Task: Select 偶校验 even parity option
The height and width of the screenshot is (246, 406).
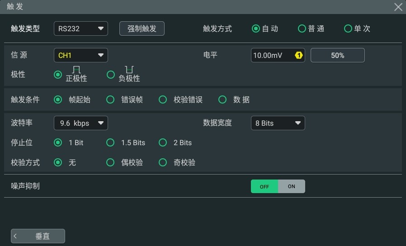Action: (x=124, y=163)
